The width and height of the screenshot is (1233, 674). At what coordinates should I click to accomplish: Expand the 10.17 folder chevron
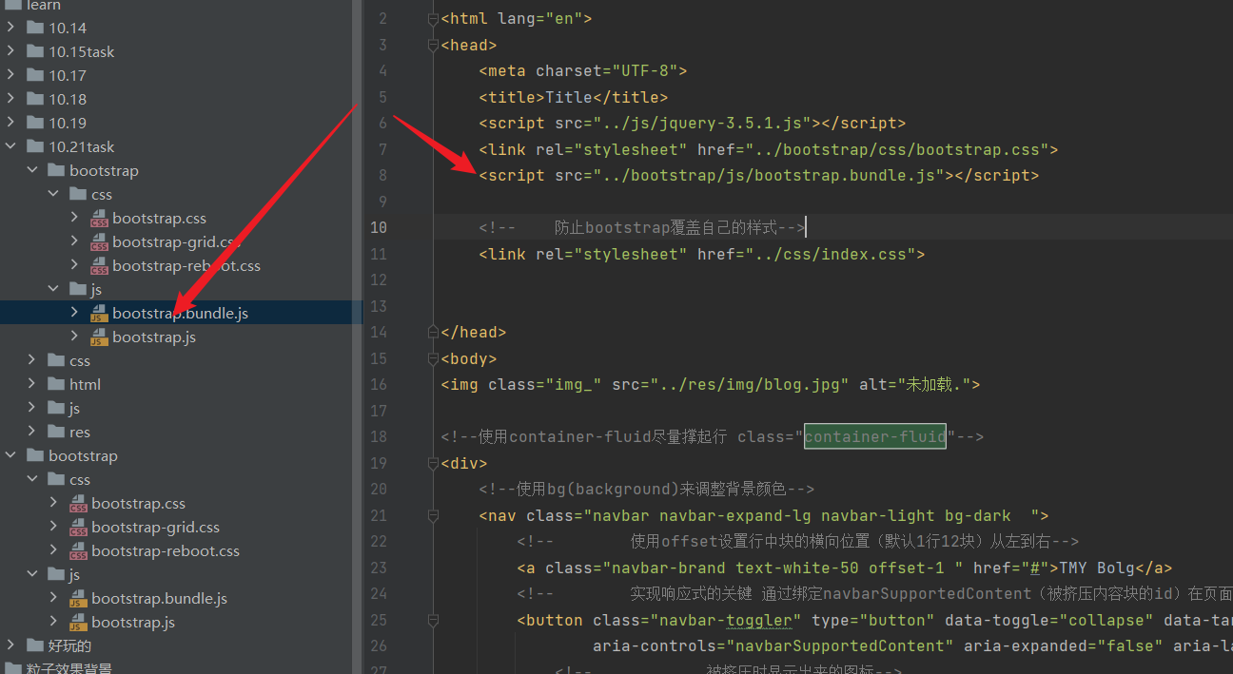click(10, 76)
